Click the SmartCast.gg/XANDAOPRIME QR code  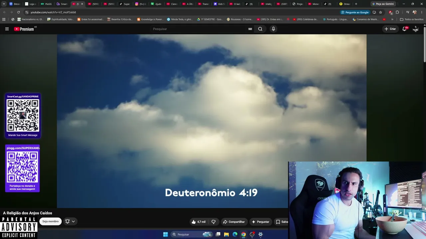(x=23, y=116)
